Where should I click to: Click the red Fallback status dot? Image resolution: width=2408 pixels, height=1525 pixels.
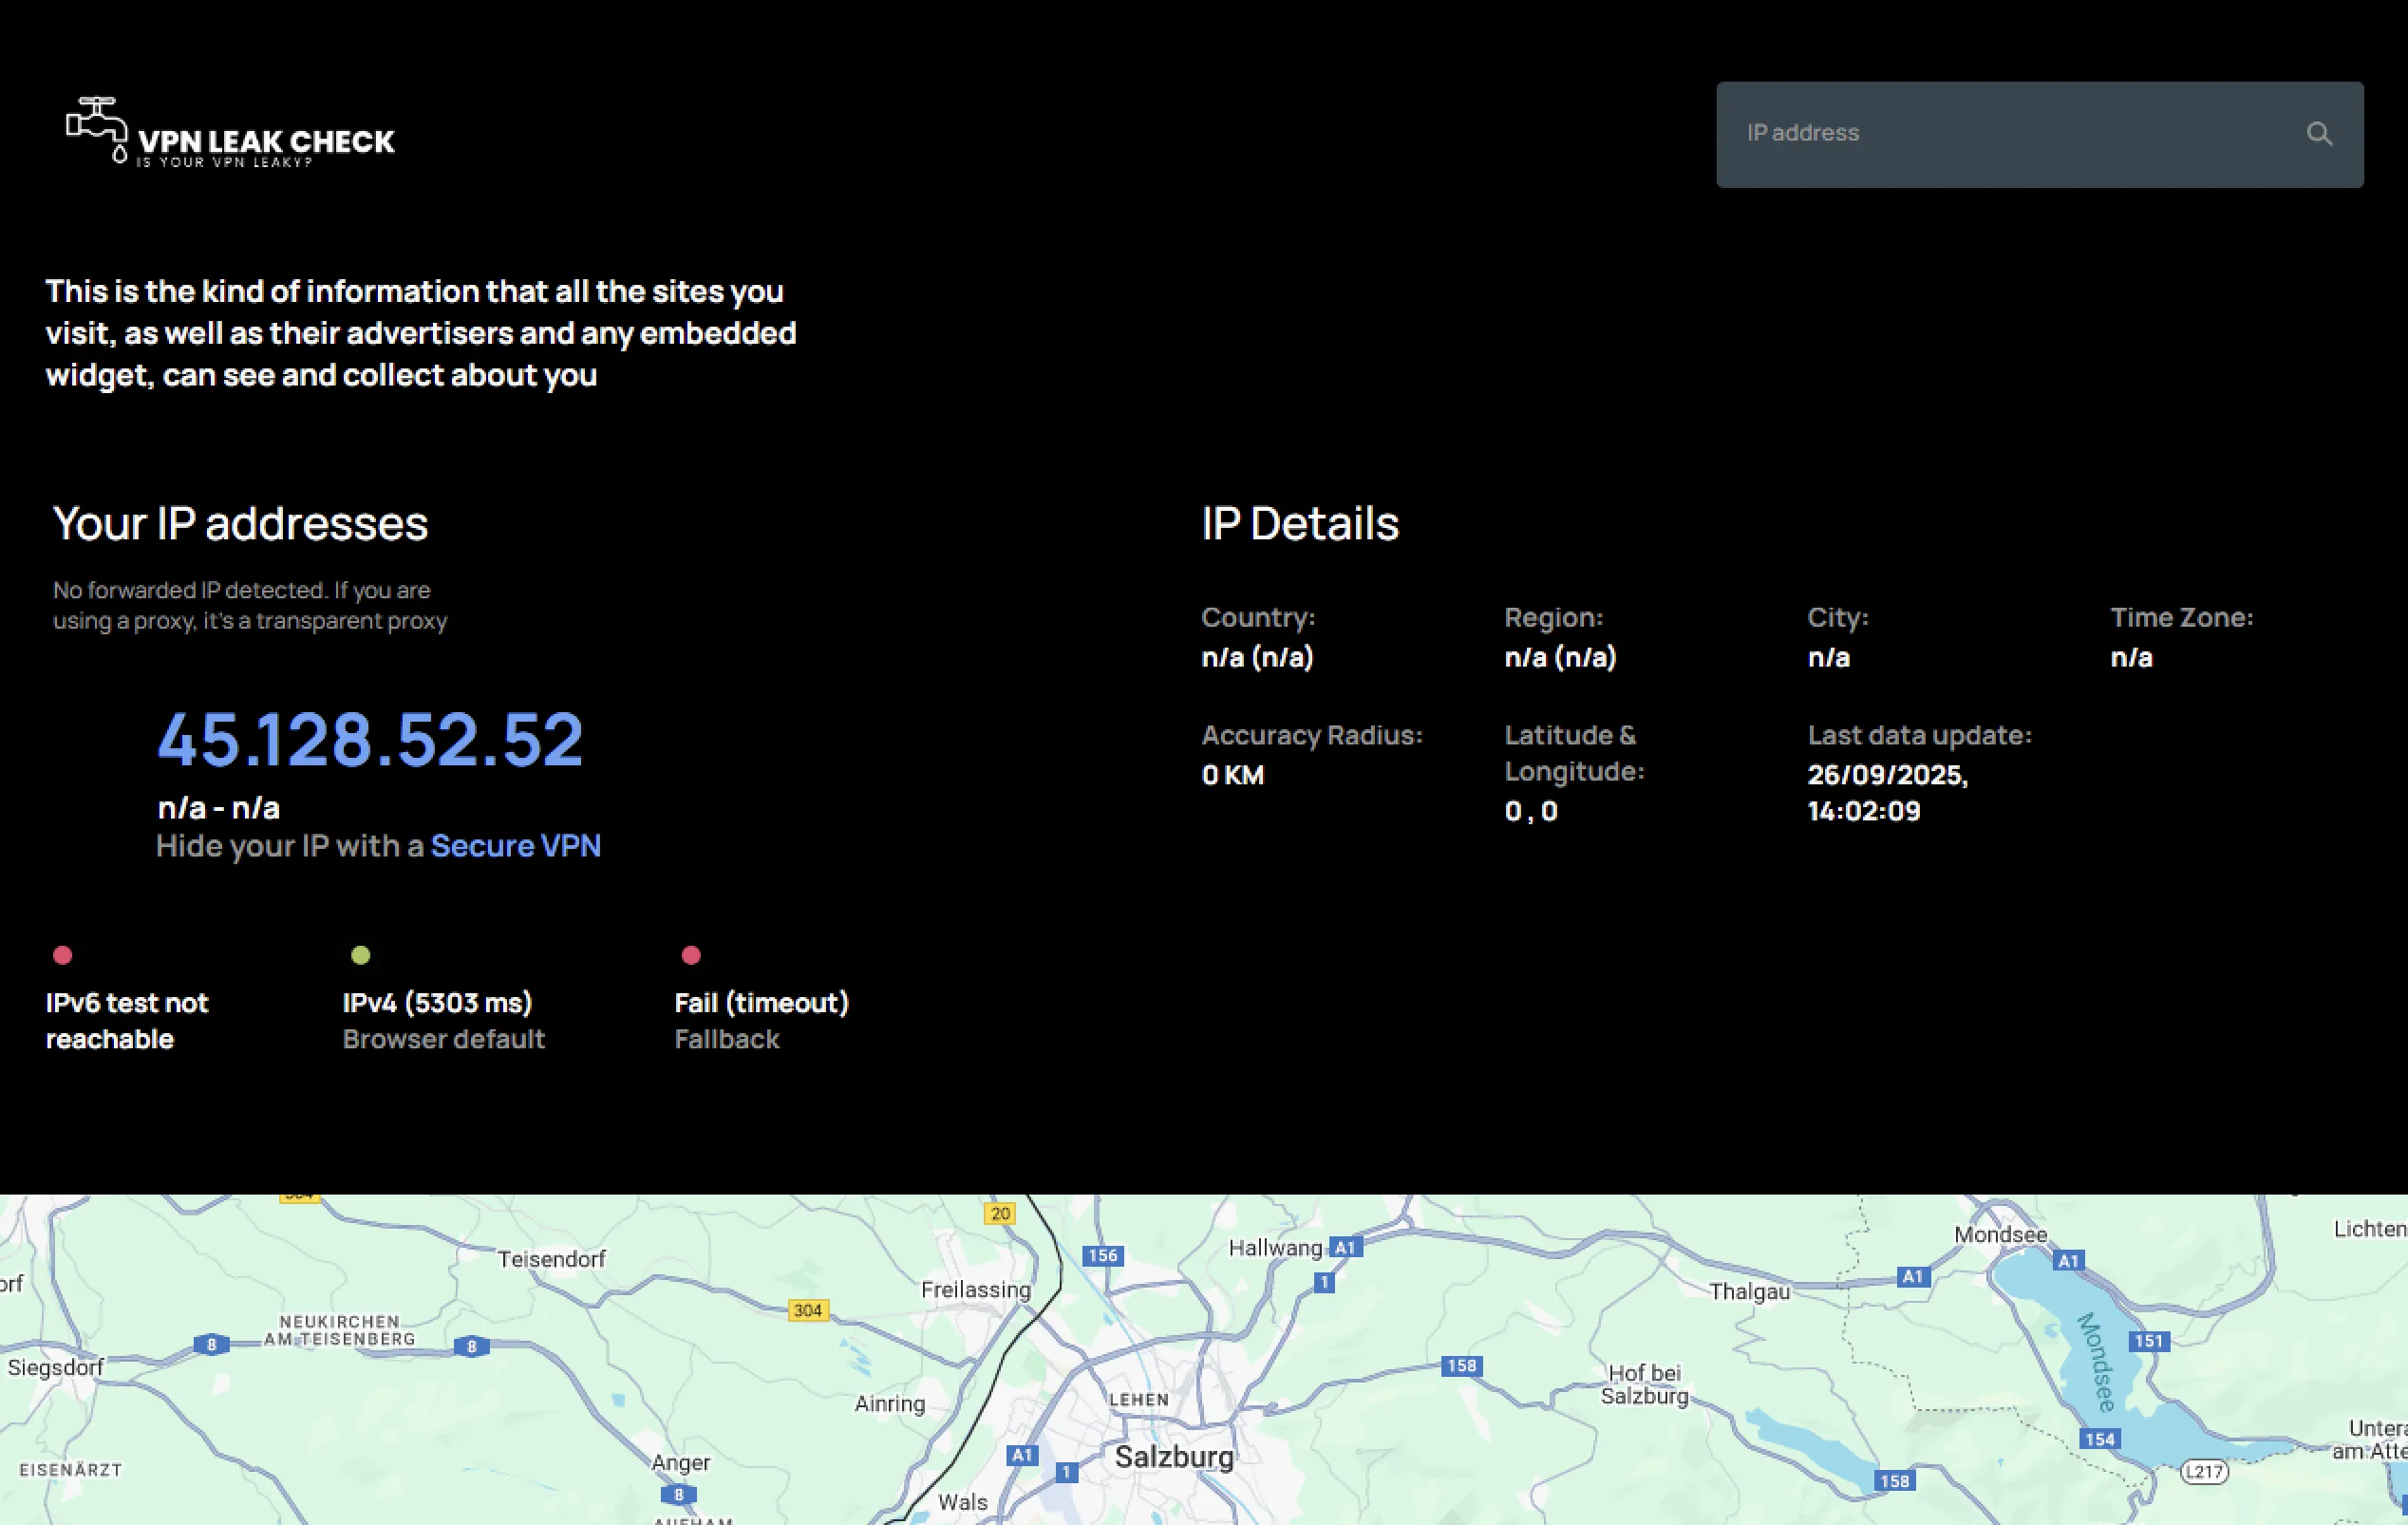(691, 955)
